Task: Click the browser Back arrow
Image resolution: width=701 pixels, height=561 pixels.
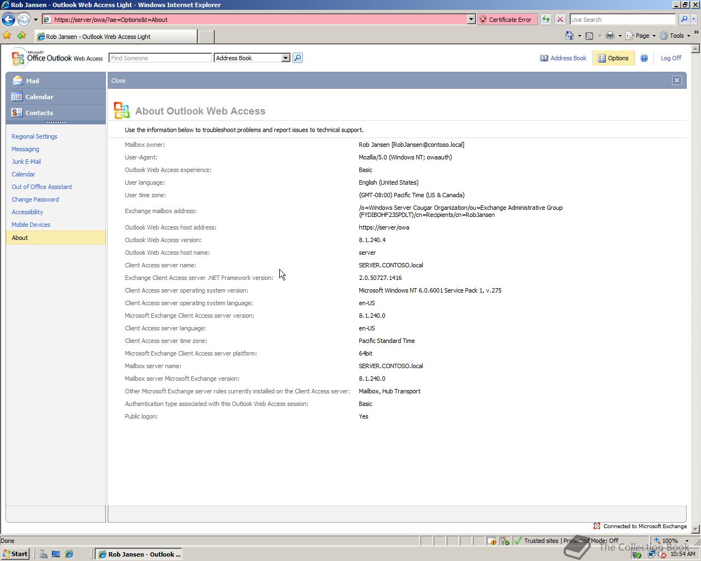Action: [x=8, y=19]
